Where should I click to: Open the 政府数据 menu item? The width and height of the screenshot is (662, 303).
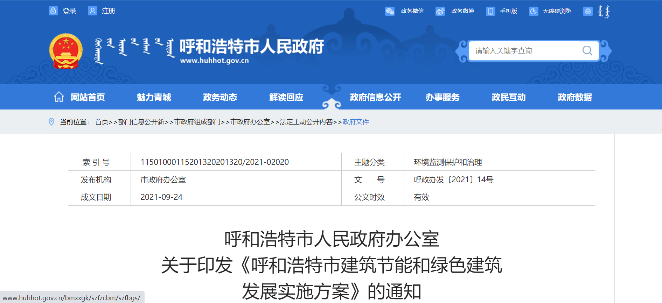click(x=574, y=97)
